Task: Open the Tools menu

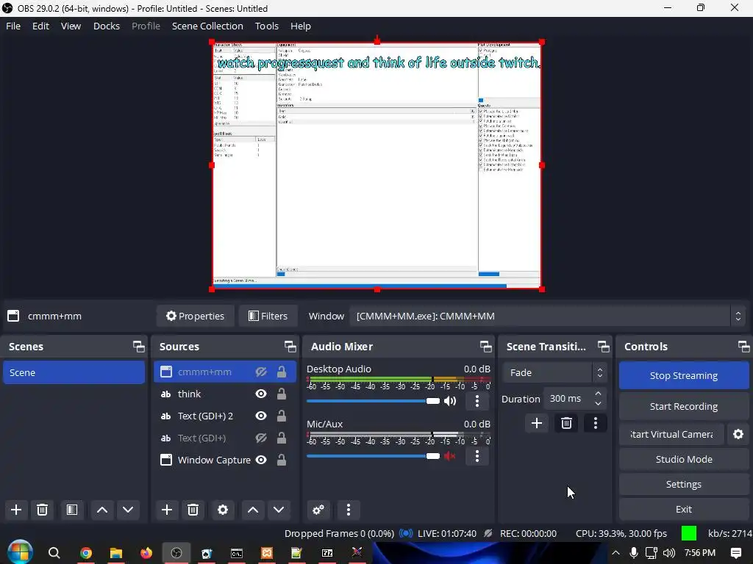Action: click(x=266, y=26)
